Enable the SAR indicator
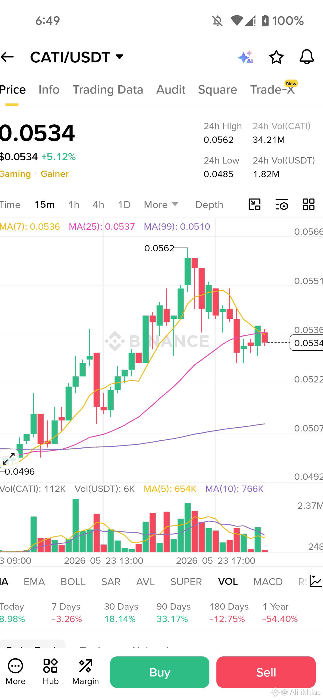The height and width of the screenshot is (700, 323). (x=111, y=582)
